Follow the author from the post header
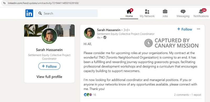 [x=185, y=29]
